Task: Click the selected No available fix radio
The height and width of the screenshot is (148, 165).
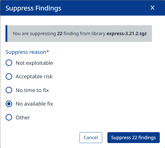Action: 9,104
